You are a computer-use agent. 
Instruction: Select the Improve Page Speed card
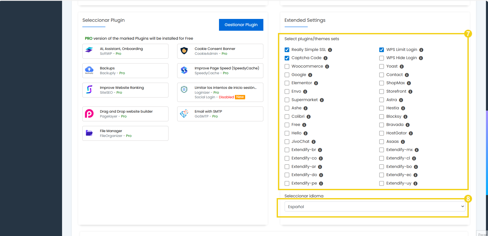(220, 71)
